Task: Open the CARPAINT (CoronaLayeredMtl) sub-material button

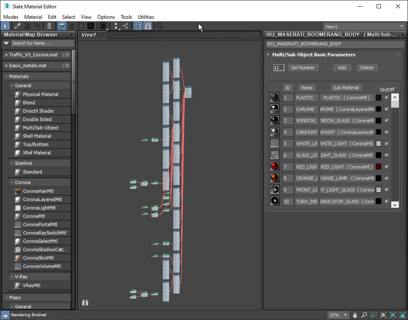Action: [x=347, y=132]
